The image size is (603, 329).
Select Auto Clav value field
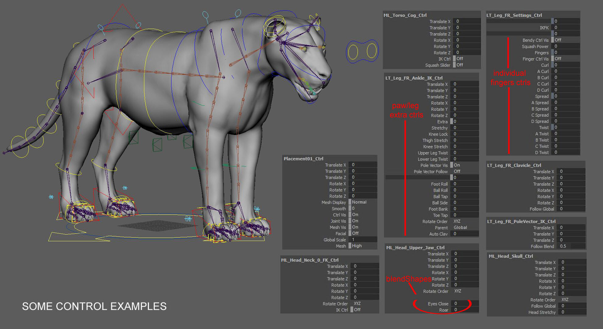click(464, 234)
